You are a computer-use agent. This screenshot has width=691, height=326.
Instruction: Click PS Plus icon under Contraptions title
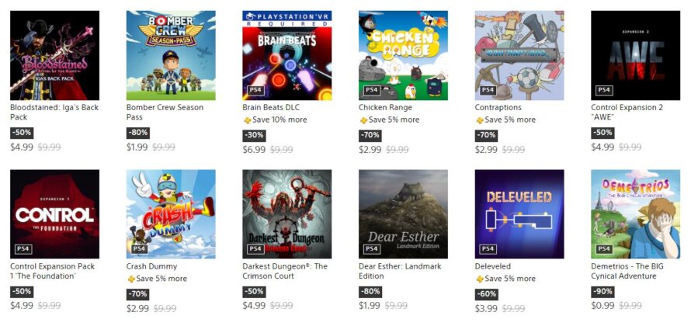point(480,120)
